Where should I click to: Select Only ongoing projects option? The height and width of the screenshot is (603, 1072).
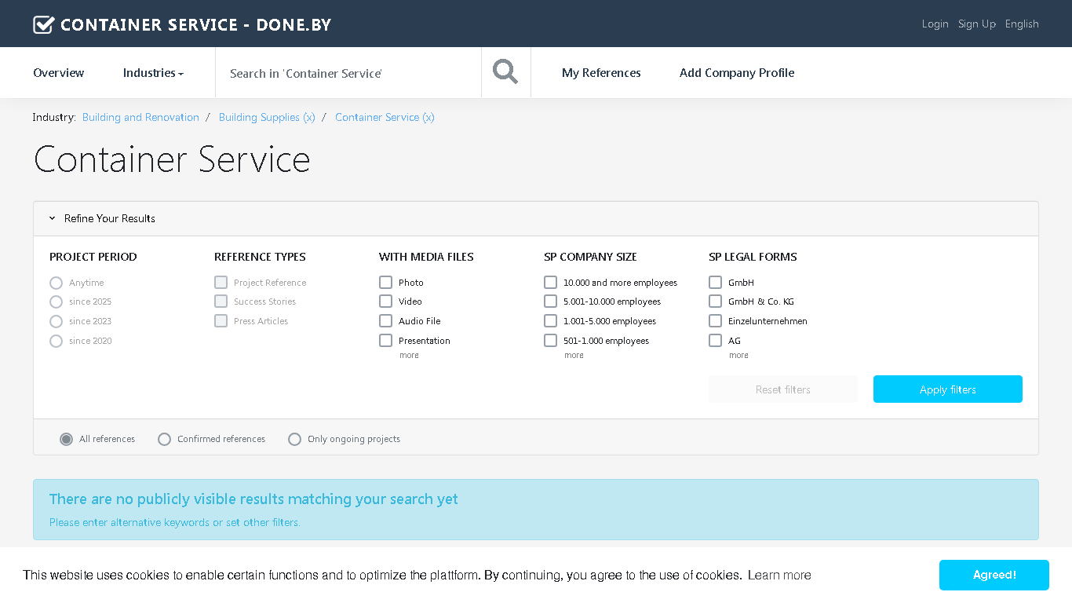pos(294,439)
